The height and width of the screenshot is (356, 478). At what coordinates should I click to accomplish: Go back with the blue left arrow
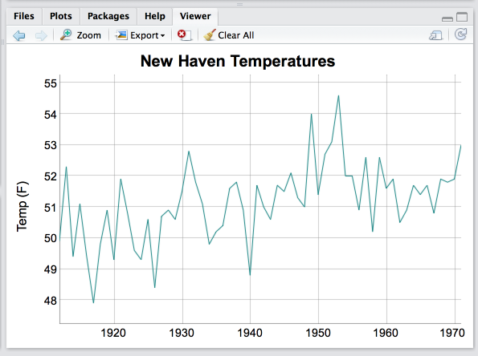pyautogui.click(x=19, y=35)
